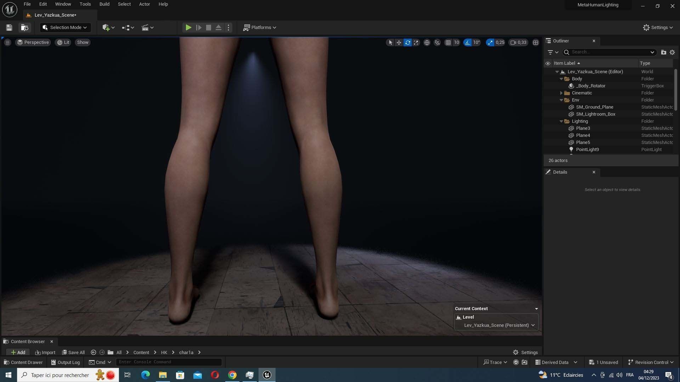Toggle world/local coordinate space globe icon
Image resolution: width=680 pixels, height=382 pixels.
[x=427, y=42]
